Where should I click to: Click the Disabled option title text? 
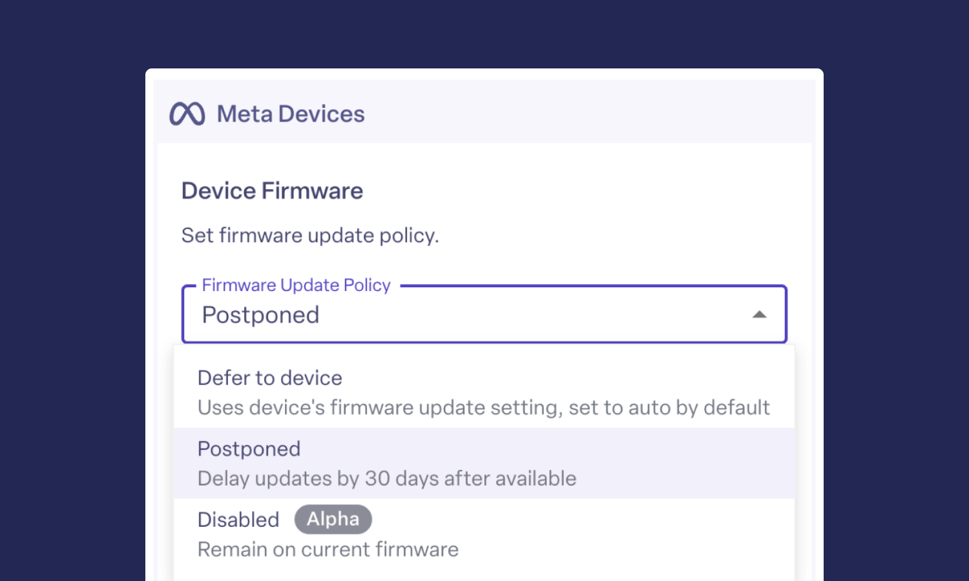coord(238,520)
